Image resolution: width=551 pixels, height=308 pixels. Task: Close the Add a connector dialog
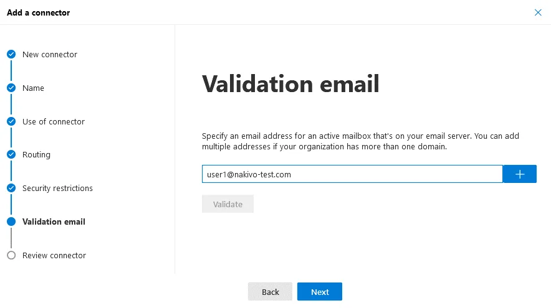click(538, 12)
